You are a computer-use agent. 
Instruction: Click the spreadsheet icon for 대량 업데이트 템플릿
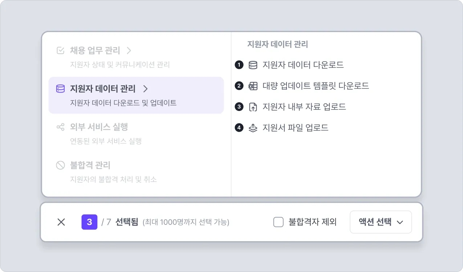(253, 86)
